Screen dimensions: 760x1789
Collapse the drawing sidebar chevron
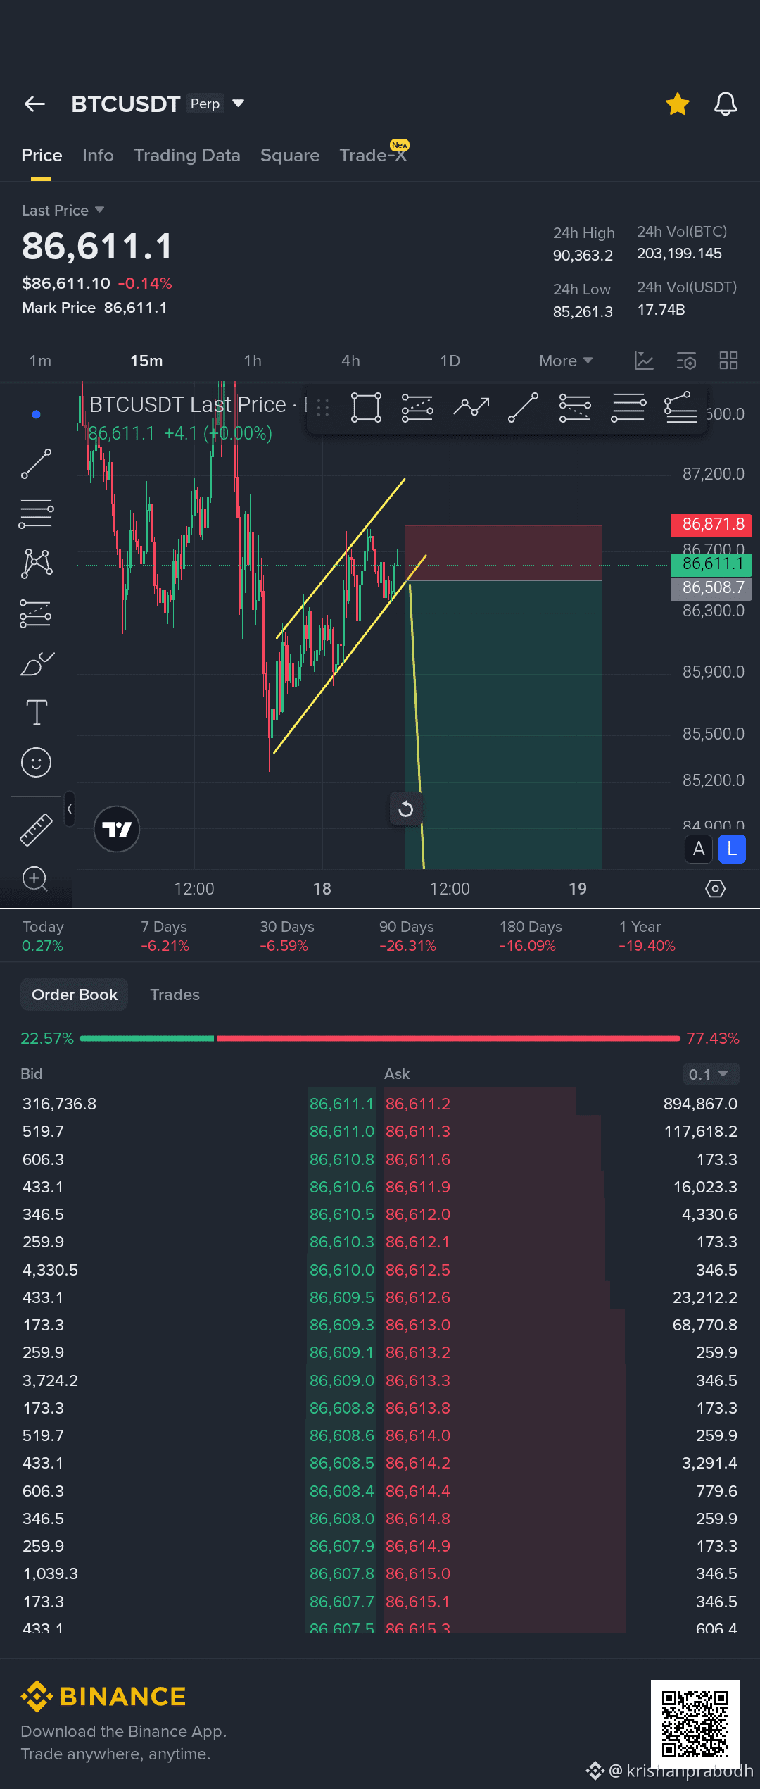(x=69, y=809)
